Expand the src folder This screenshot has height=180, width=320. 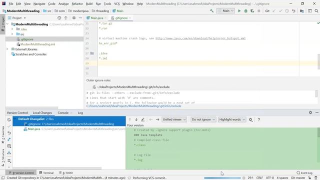(12, 34)
